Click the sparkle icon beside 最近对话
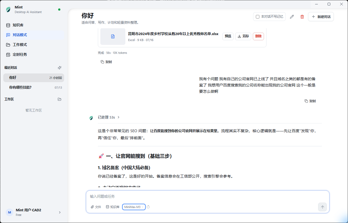 click(60, 68)
